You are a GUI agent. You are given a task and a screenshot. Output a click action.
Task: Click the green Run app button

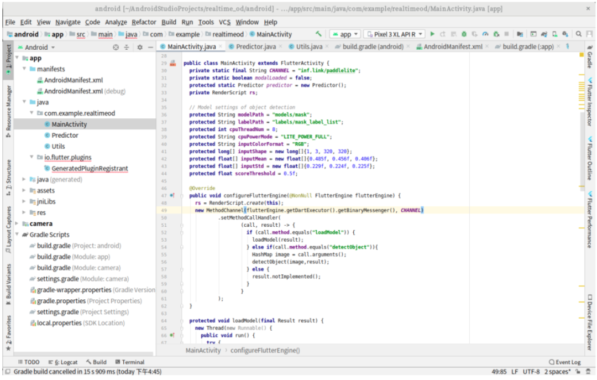coord(432,34)
